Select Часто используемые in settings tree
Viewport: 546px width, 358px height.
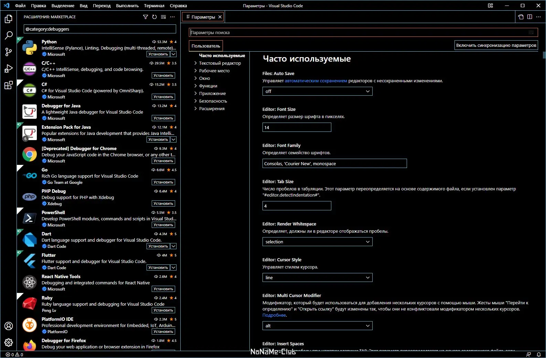[x=222, y=55]
